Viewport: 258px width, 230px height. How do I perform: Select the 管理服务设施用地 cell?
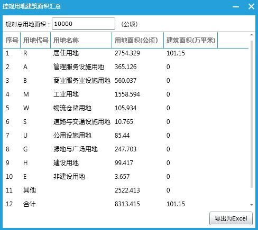[79, 67]
